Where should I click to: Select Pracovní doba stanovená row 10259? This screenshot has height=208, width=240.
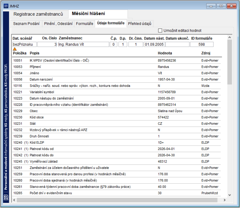[x=116, y=174]
